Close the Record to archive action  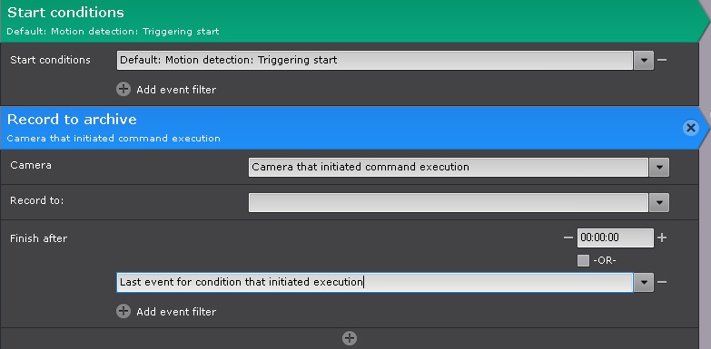click(x=690, y=128)
